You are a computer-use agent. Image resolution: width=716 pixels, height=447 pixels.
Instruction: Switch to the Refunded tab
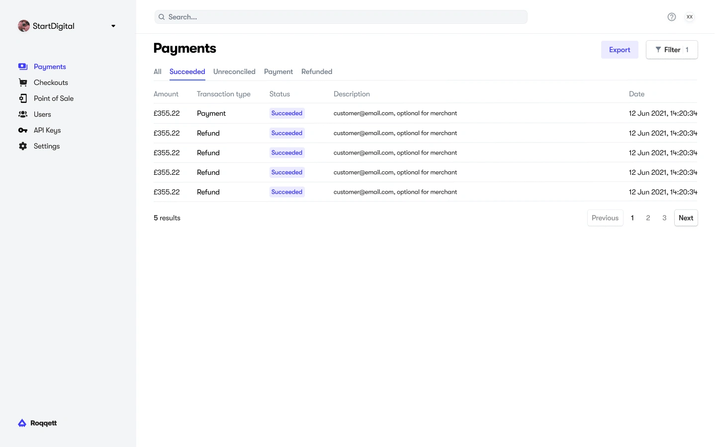pos(317,72)
